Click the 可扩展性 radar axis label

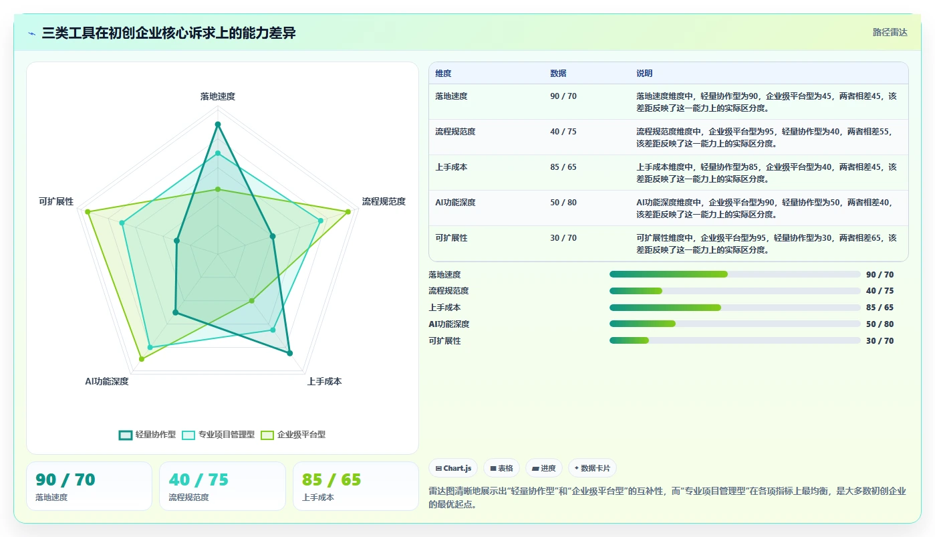(x=56, y=201)
